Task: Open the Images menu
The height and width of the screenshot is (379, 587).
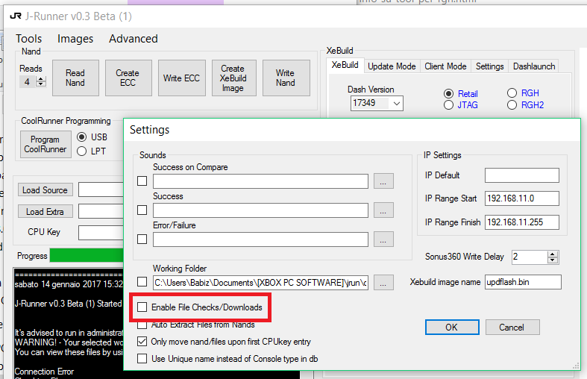Action: (x=75, y=39)
